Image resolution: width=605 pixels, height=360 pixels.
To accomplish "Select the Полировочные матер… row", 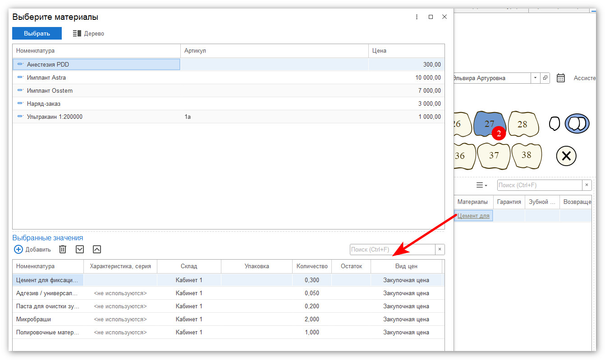I will (228, 332).
